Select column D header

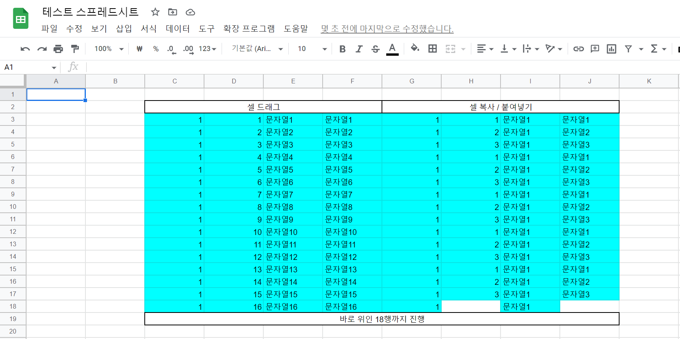[x=234, y=81]
